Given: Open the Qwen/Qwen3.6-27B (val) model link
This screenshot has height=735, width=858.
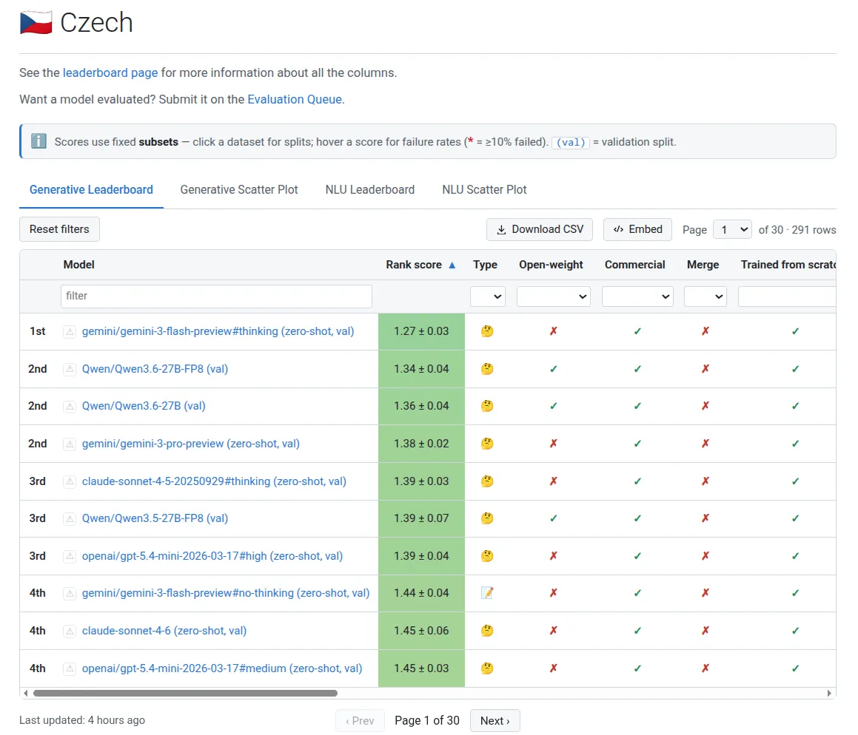Looking at the screenshot, I should point(144,406).
